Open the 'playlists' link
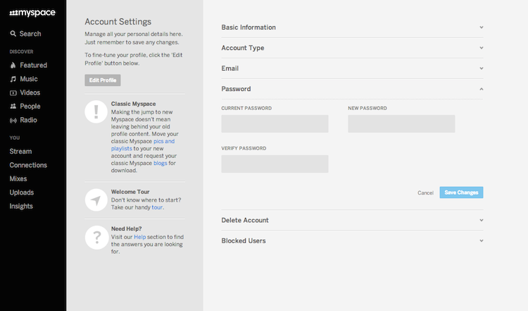The width and height of the screenshot is (528, 311). click(122, 149)
